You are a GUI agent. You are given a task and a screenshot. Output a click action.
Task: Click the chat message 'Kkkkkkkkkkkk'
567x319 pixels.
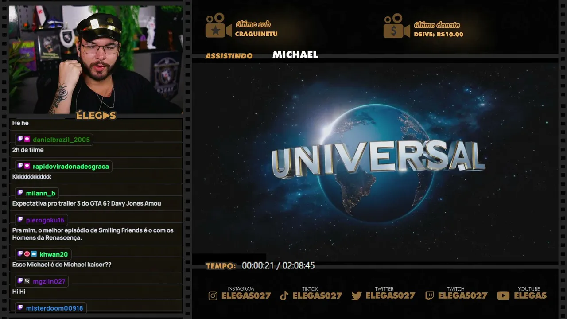pyautogui.click(x=32, y=177)
